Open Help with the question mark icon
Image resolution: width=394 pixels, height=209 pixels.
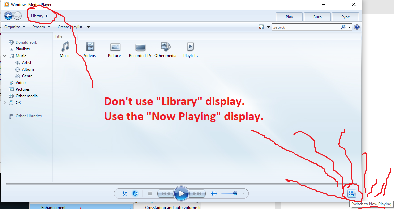click(357, 27)
